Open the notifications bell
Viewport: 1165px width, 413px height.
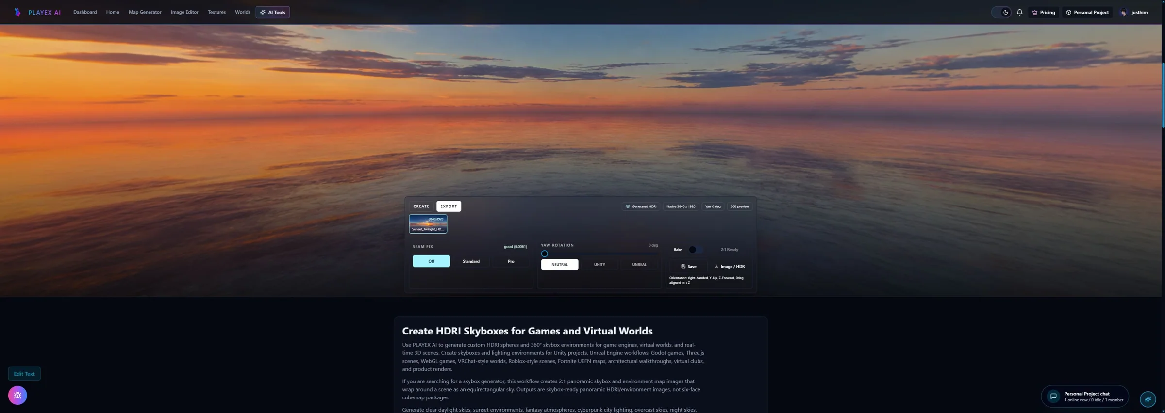tap(1019, 12)
